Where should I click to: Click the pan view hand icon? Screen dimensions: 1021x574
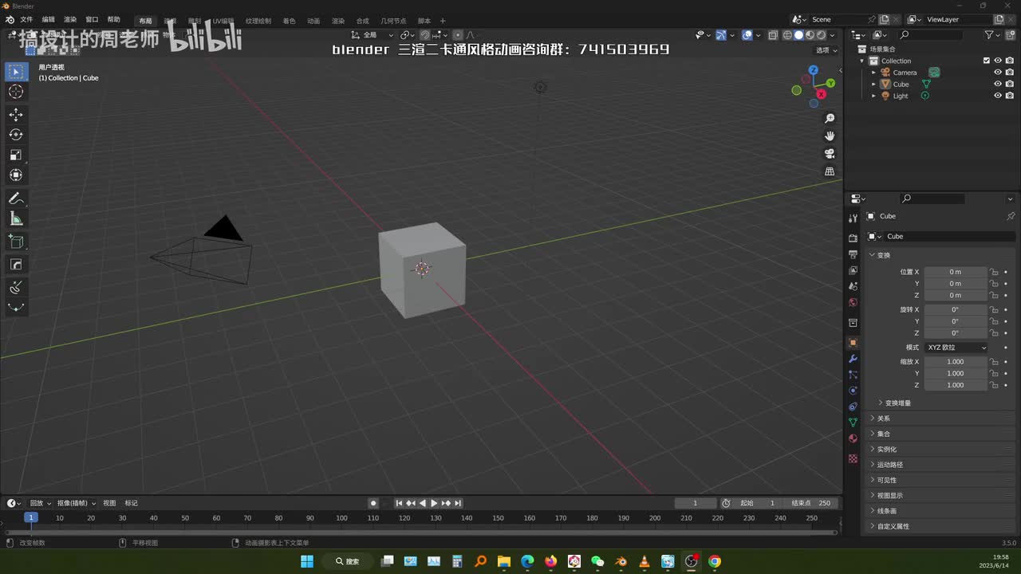pos(830,136)
